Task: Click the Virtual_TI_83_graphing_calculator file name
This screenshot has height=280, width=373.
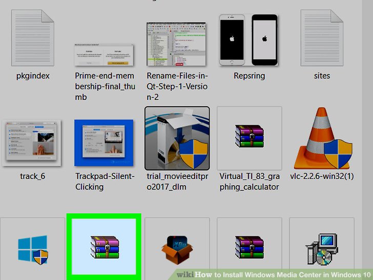Action: point(250,182)
